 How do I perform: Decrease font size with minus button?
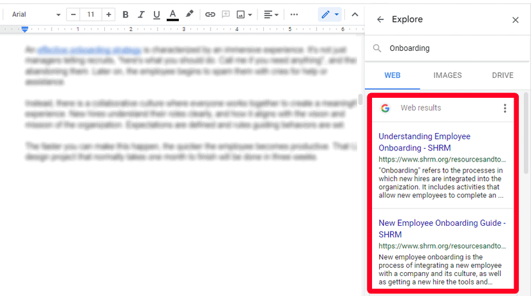(x=73, y=15)
